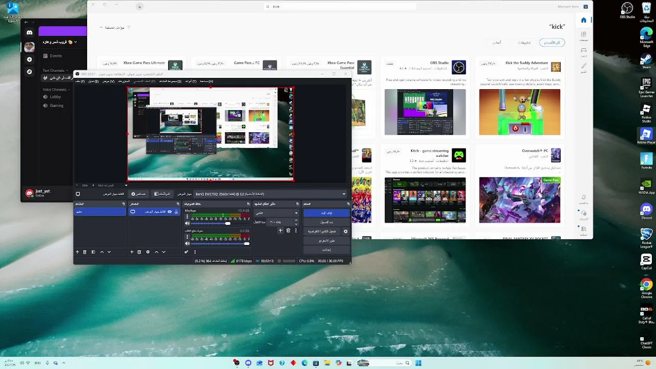Image resolution: width=656 pixels, height=369 pixels.
Task: Open display selection dropdown BenQ EW270Q
Action: 269,194
